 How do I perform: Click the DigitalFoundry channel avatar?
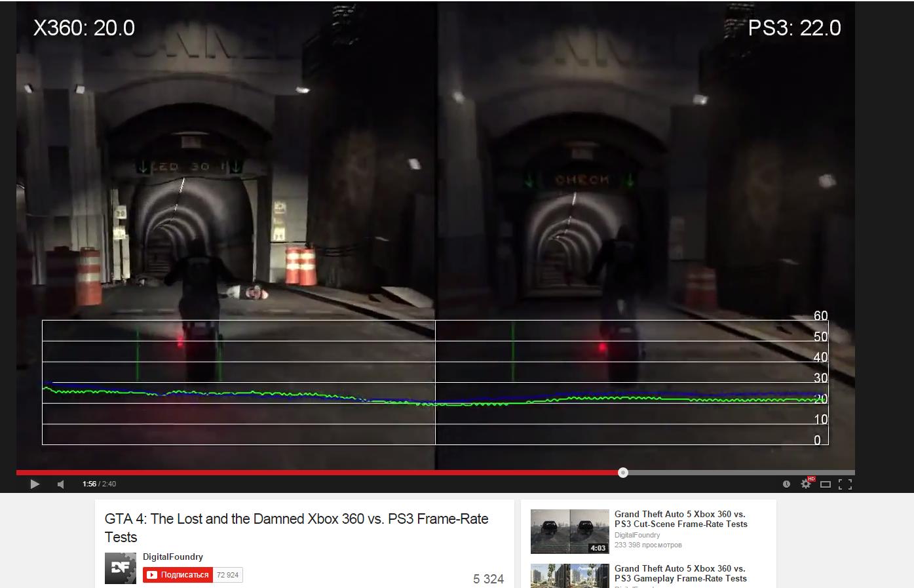[121, 568]
